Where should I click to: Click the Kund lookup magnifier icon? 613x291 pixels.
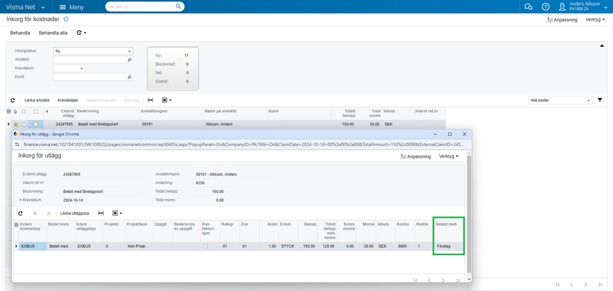(x=129, y=77)
